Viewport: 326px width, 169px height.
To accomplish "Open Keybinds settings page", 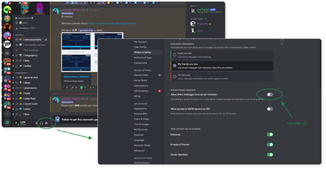I will point(139,135).
